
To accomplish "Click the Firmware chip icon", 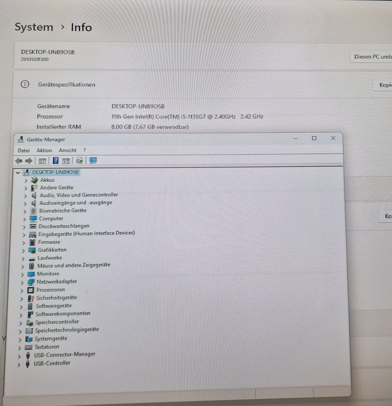I will coord(32,242).
